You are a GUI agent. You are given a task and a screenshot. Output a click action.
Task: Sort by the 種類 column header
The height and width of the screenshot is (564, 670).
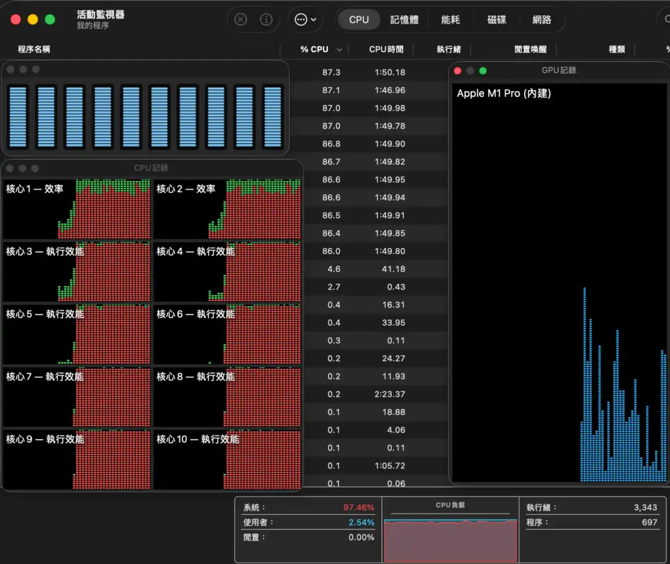(616, 49)
